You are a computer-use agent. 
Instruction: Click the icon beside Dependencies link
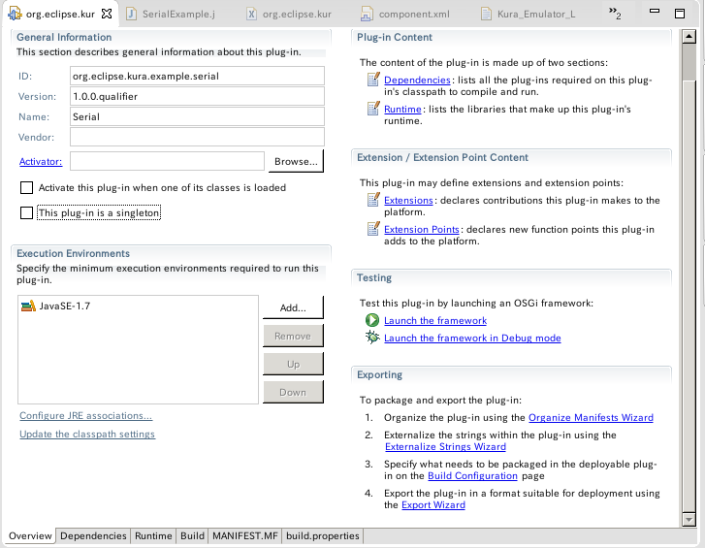pyautogui.click(x=373, y=80)
